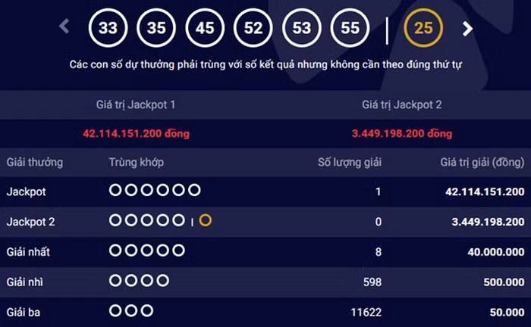Click the gold circle in Jackpot 2 row

tap(205, 221)
